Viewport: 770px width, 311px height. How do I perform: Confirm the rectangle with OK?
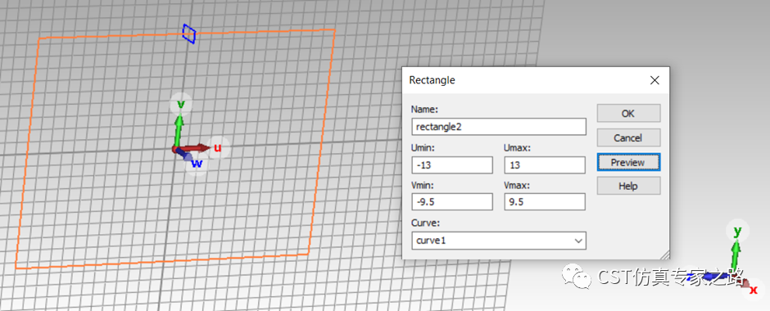[x=628, y=113]
